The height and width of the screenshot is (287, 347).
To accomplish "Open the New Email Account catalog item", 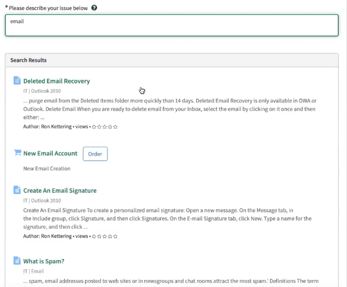I will [x=51, y=154].
